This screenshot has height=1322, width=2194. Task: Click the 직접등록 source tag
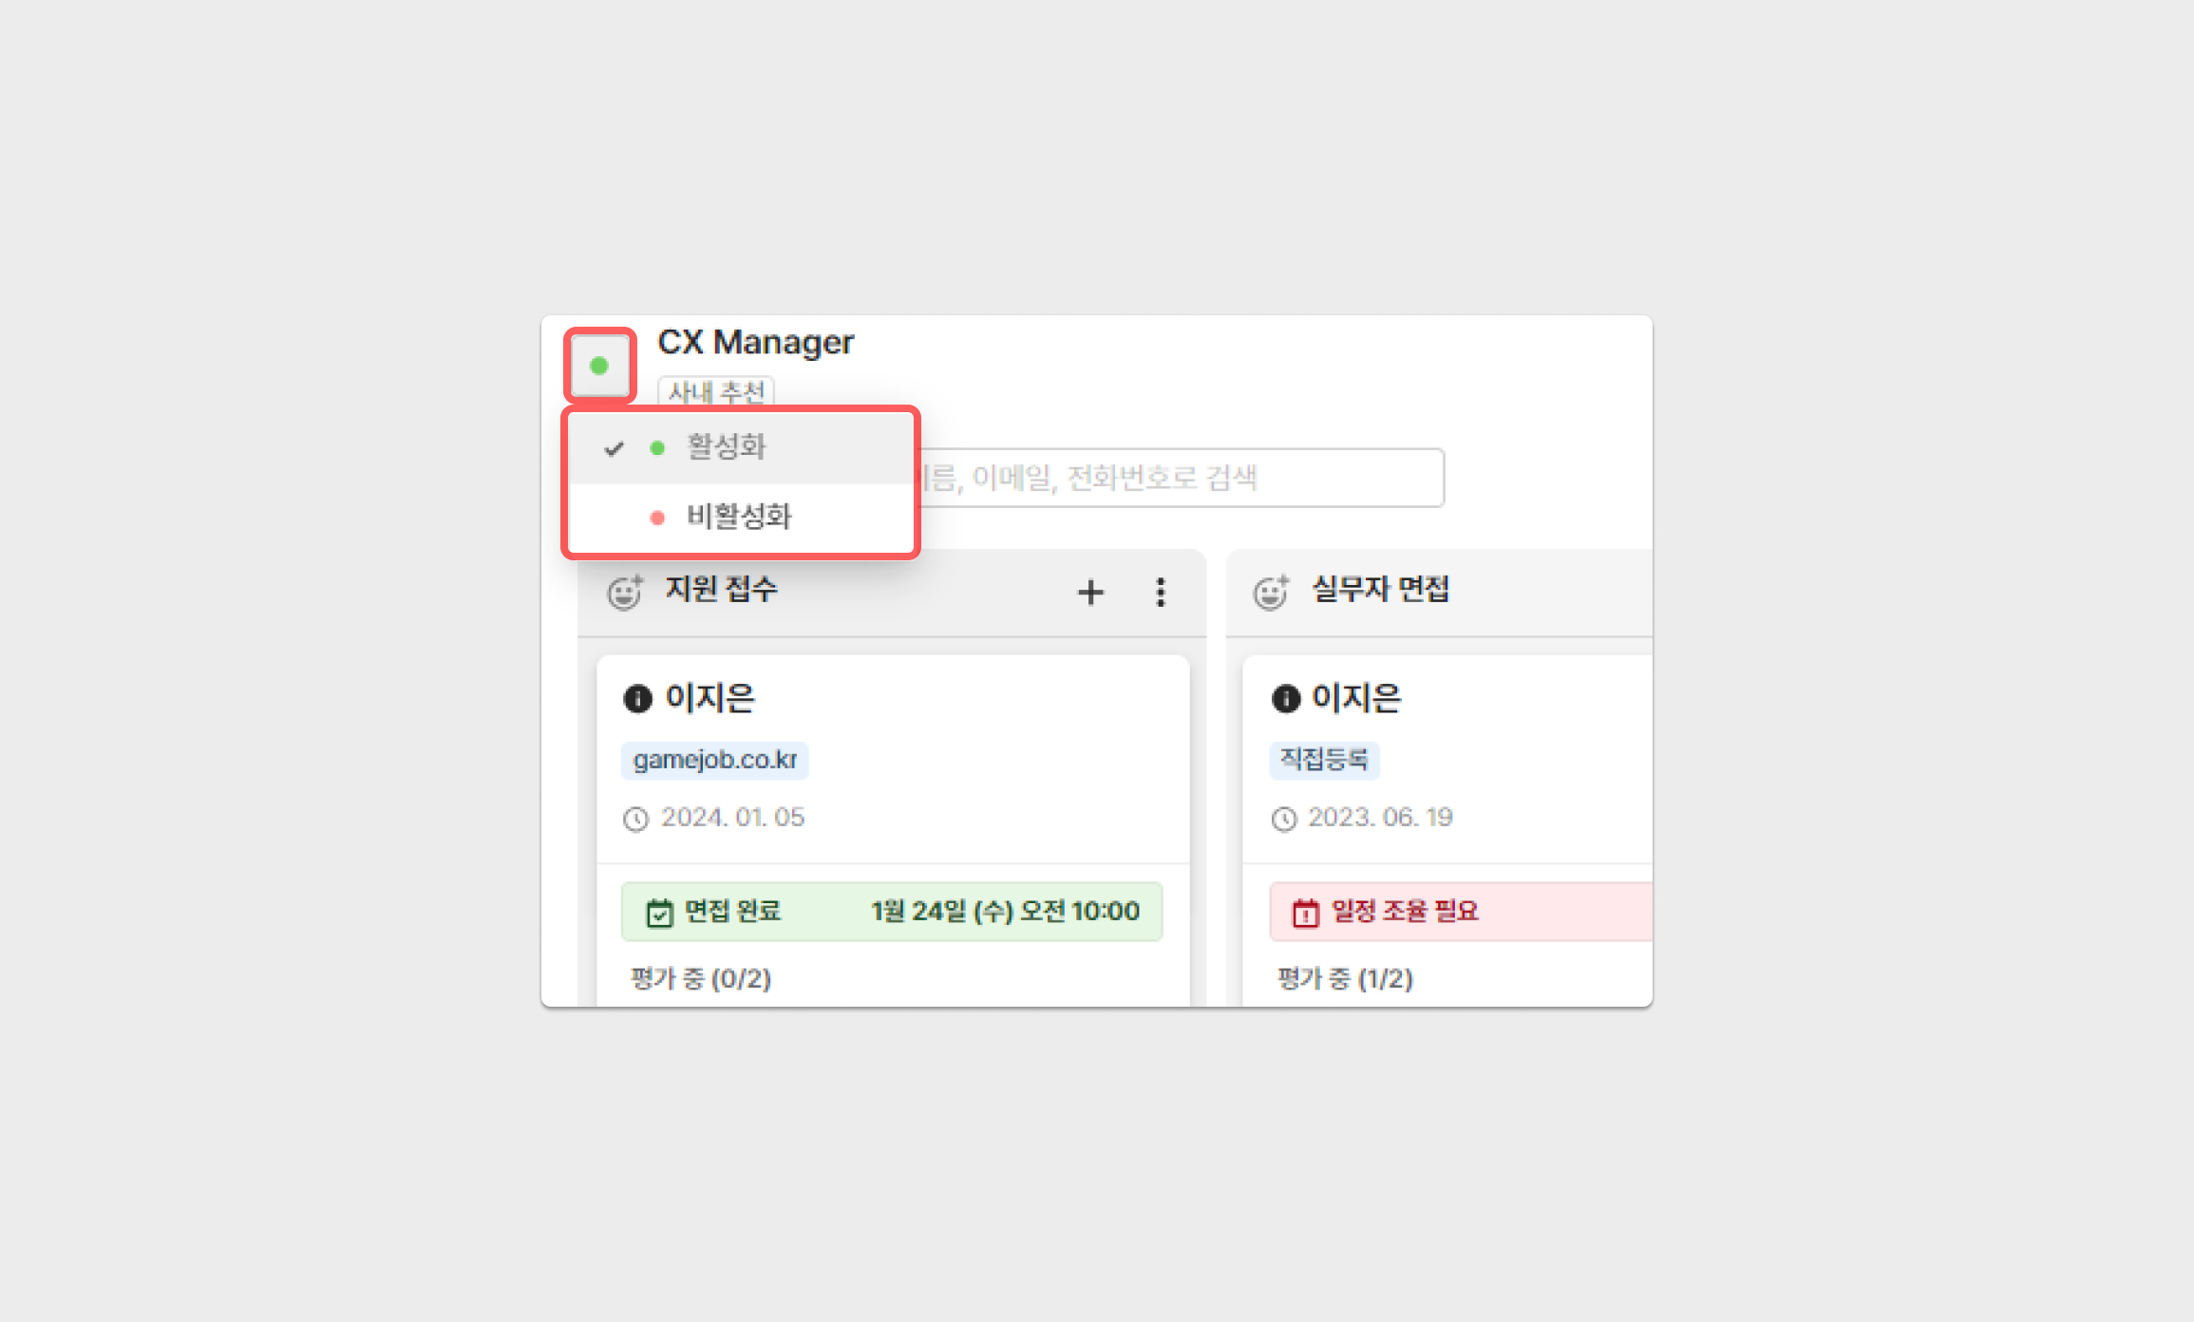click(x=1323, y=760)
